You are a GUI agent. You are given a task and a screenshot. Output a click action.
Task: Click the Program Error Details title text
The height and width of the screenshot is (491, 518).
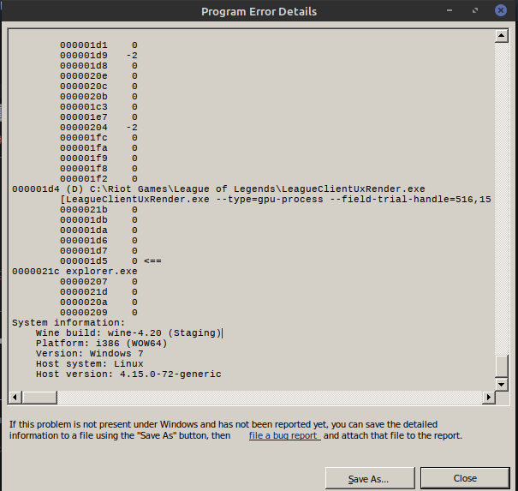click(259, 12)
